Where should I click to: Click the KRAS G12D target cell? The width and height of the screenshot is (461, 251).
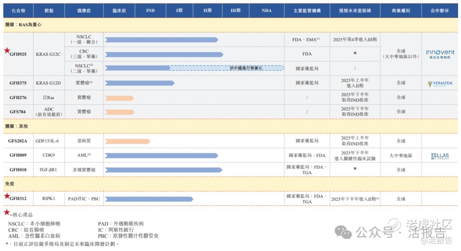point(48,83)
